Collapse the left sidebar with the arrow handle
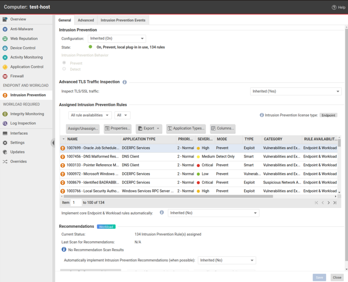Viewport: 348px width, 282px height. (53, 143)
